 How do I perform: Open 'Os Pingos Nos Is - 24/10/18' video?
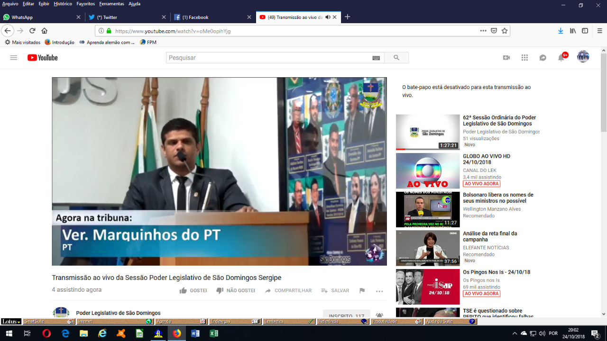tap(497, 272)
